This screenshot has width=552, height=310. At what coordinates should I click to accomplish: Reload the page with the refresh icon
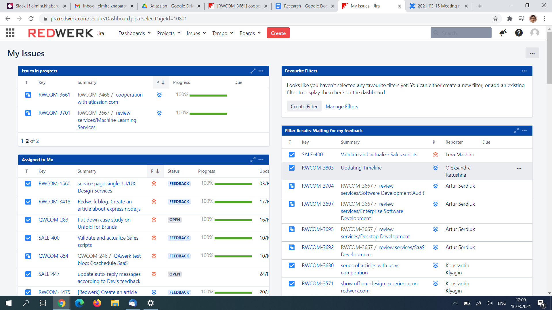[x=31, y=19]
